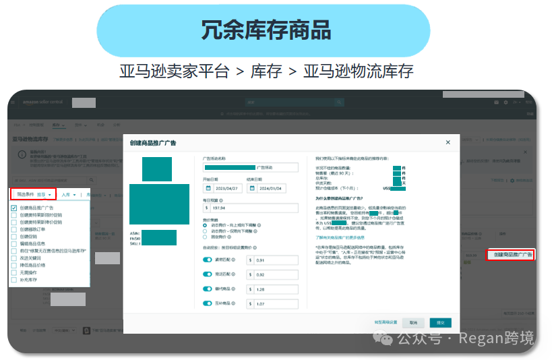
Task: Select the 固定竞价 radio button
Action: (x=205, y=237)
